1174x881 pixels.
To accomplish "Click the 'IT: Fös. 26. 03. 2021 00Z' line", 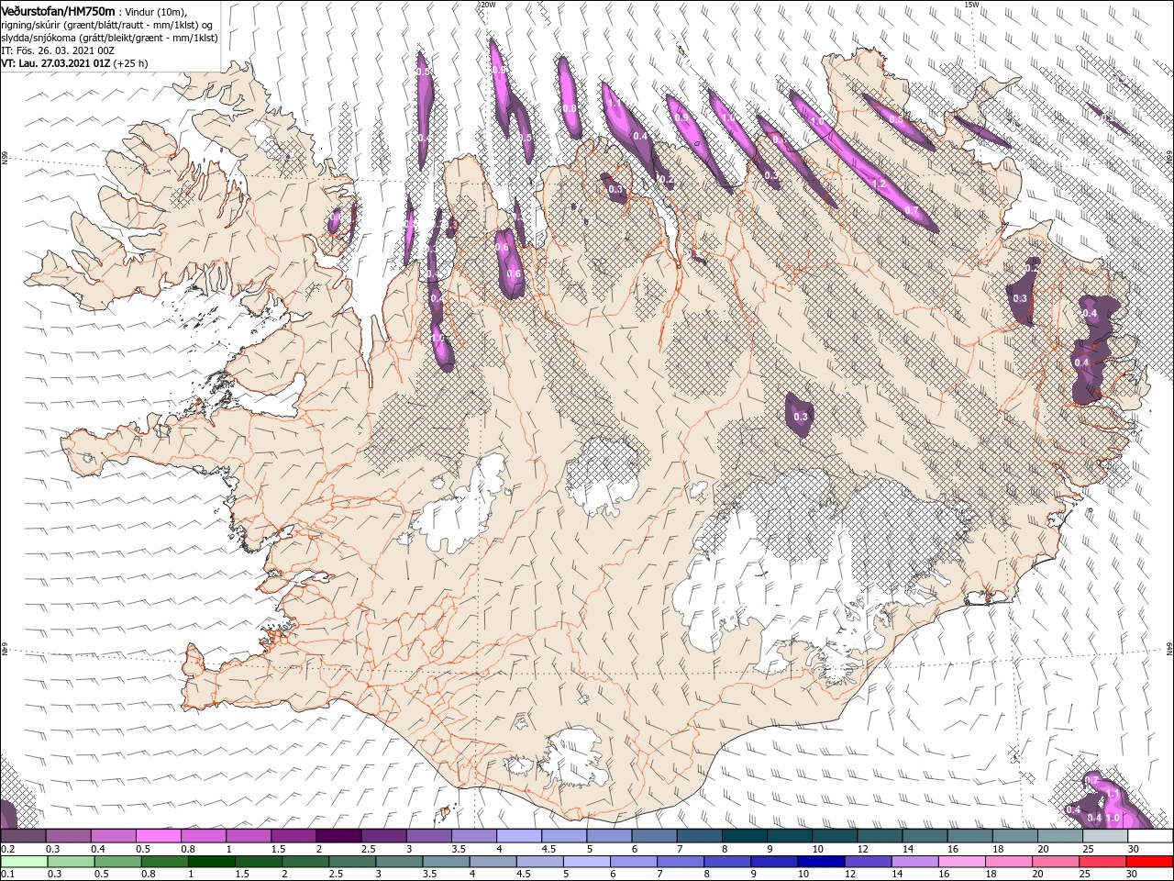I will click(60, 50).
